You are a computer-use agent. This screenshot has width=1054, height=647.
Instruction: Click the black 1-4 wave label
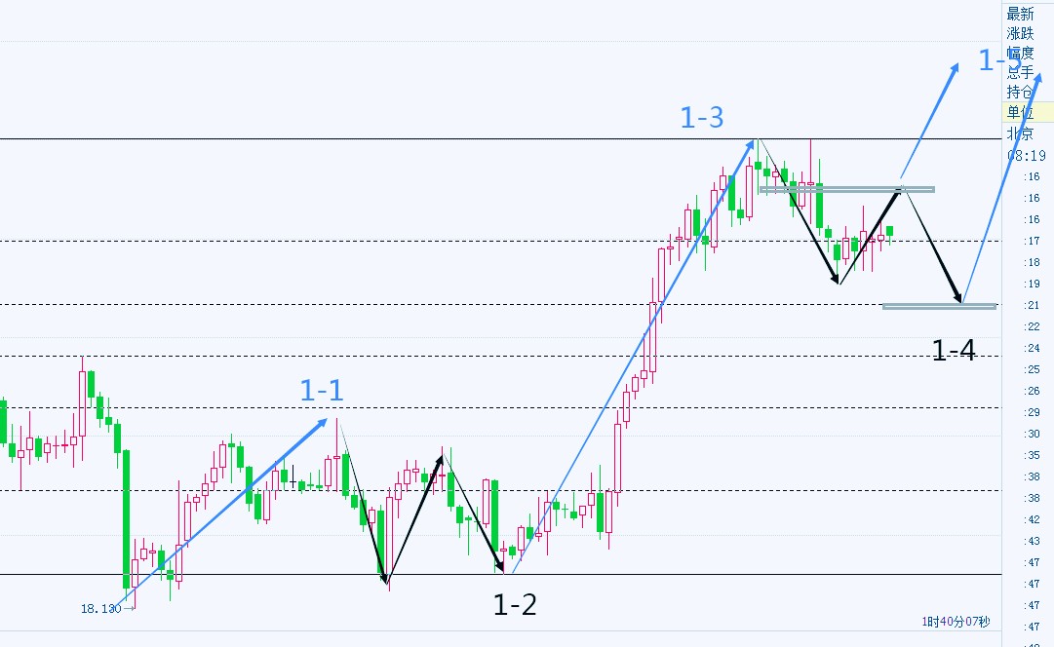pos(954,352)
